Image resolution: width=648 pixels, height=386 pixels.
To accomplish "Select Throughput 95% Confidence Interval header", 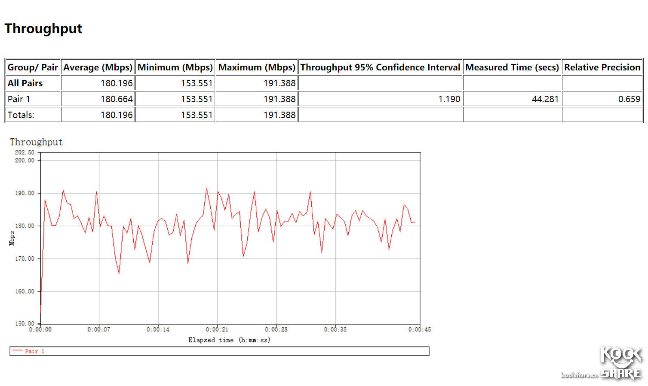I will coord(380,67).
